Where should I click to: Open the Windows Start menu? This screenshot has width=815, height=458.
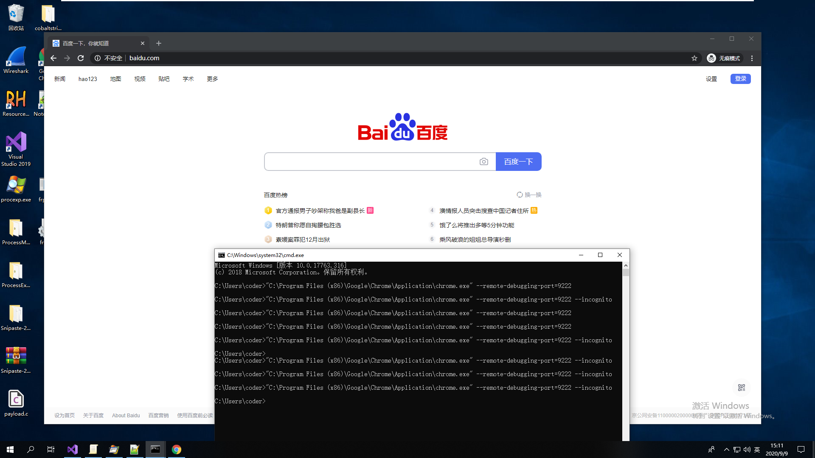(10, 450)
